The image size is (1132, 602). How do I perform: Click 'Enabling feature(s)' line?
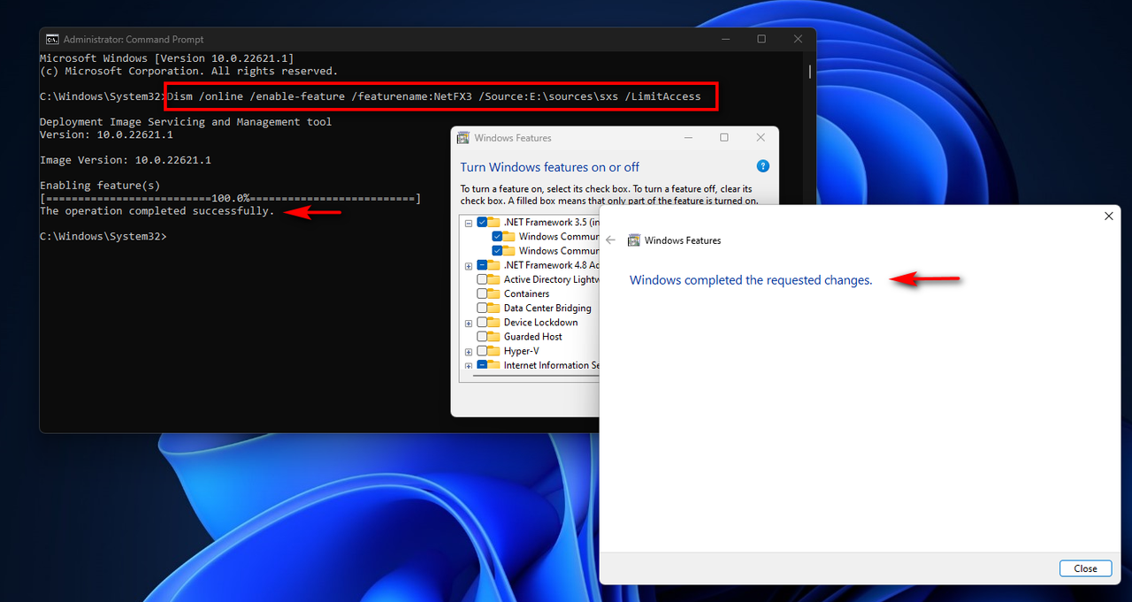[100, 186]
